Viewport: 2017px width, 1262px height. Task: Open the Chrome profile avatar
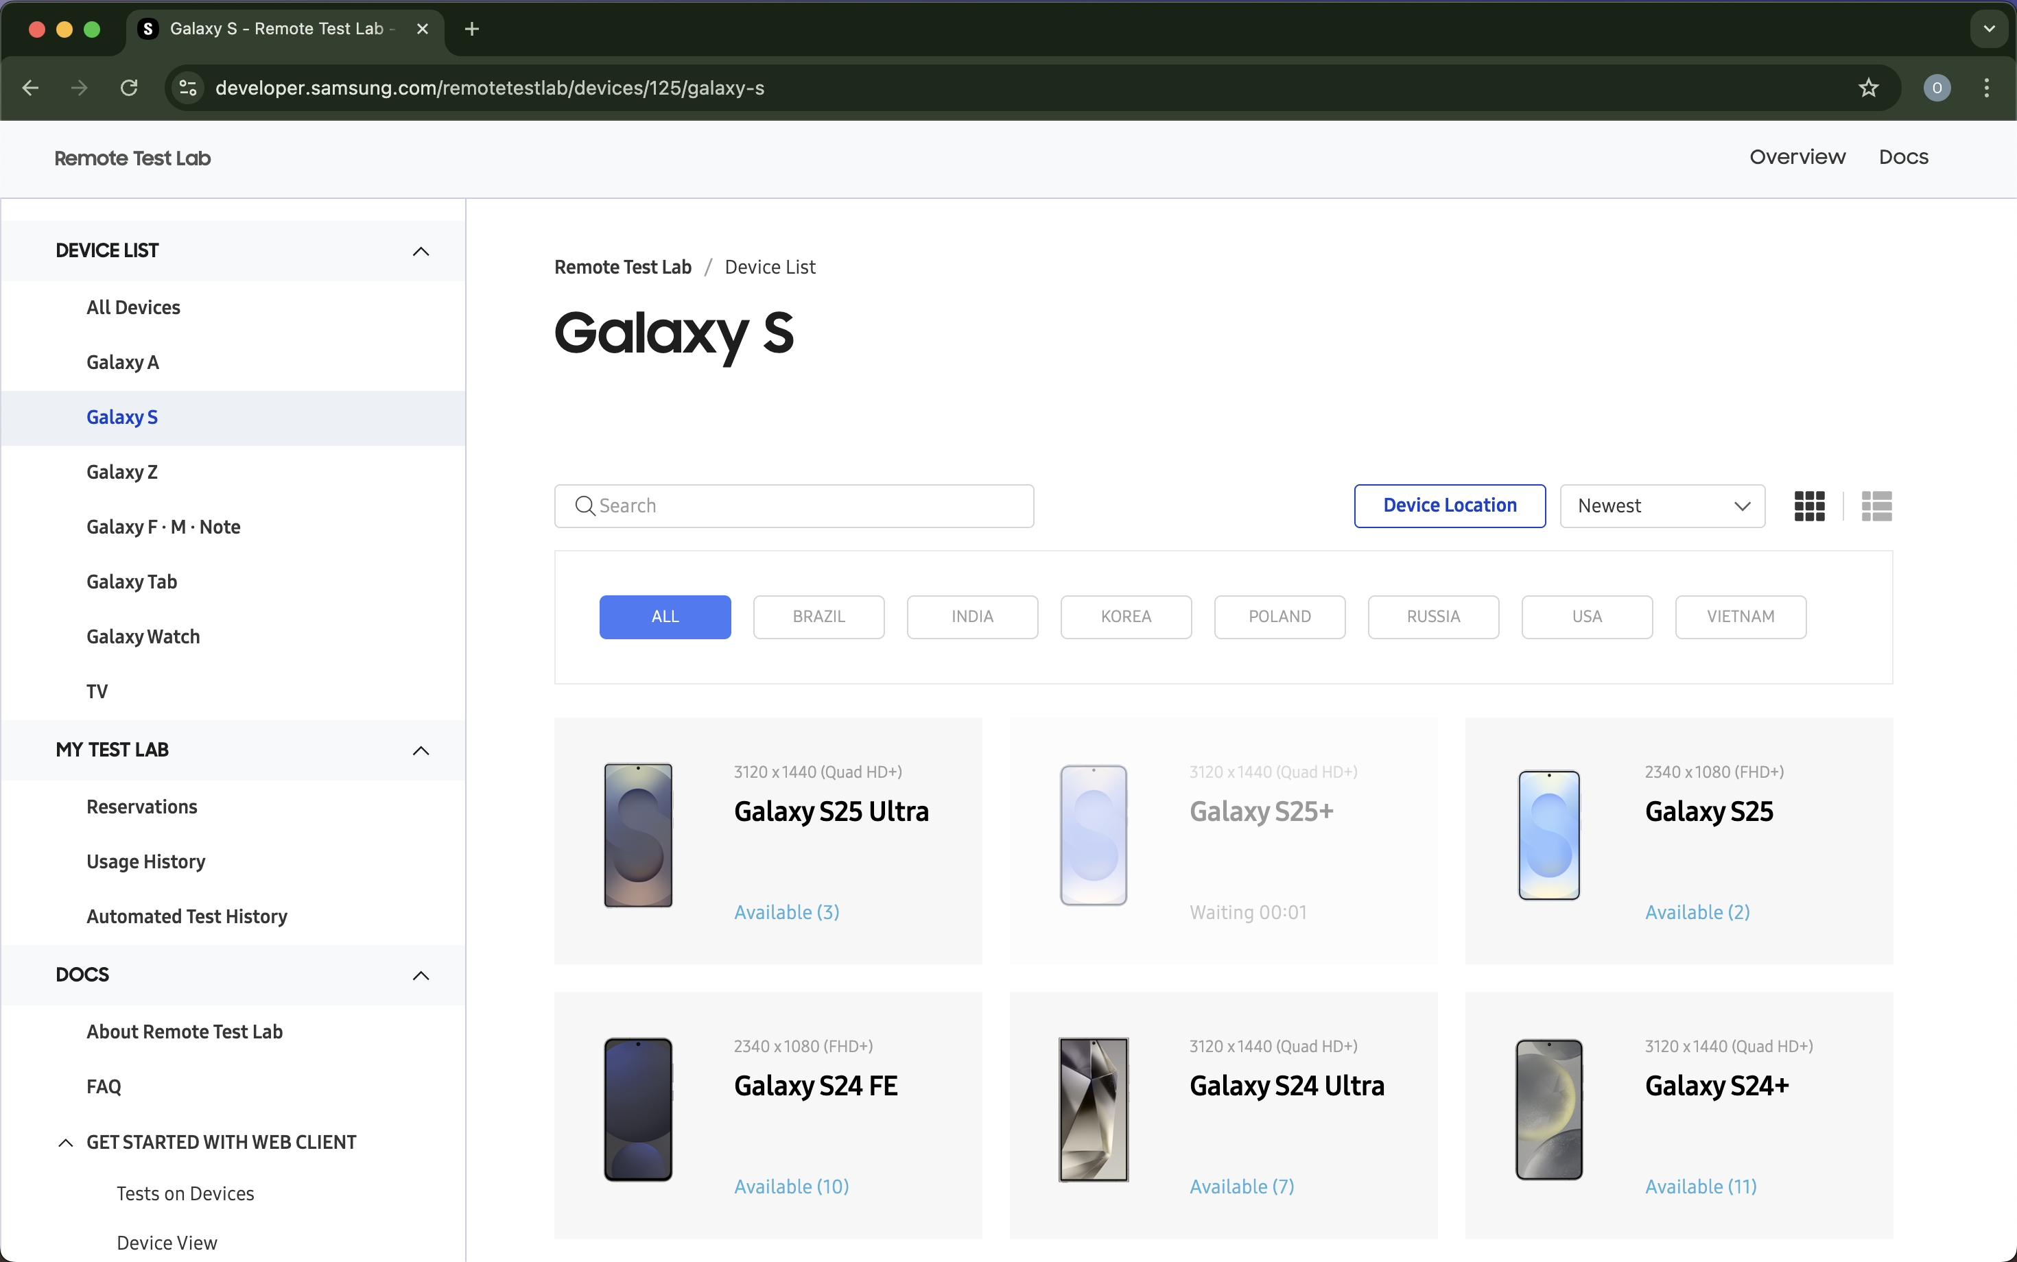point(1937,88)
